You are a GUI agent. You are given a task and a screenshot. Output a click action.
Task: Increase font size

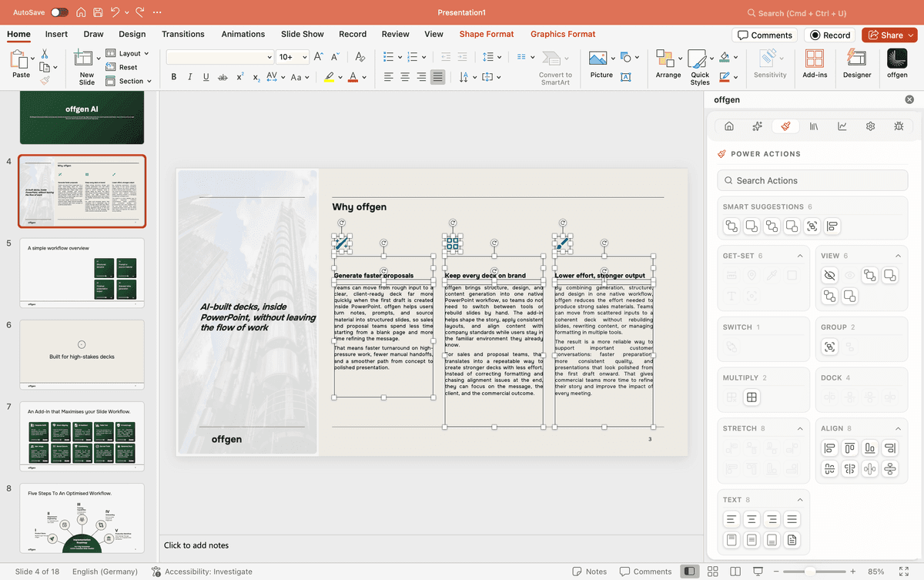(x=320, y=57)
